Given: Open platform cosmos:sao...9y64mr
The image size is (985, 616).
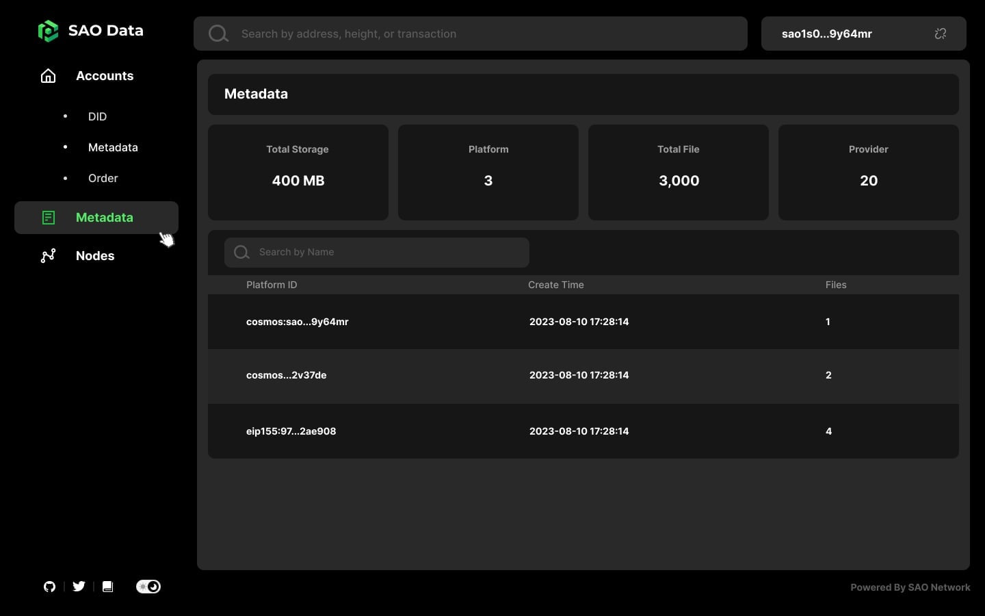Looking at the screenshot, I should (x=298, y=322).
